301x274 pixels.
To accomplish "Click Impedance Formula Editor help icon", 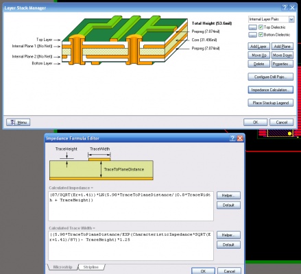I will coord(232,138).
